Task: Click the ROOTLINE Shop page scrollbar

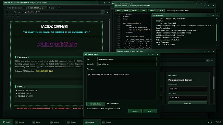Action: tap(214, 83)
